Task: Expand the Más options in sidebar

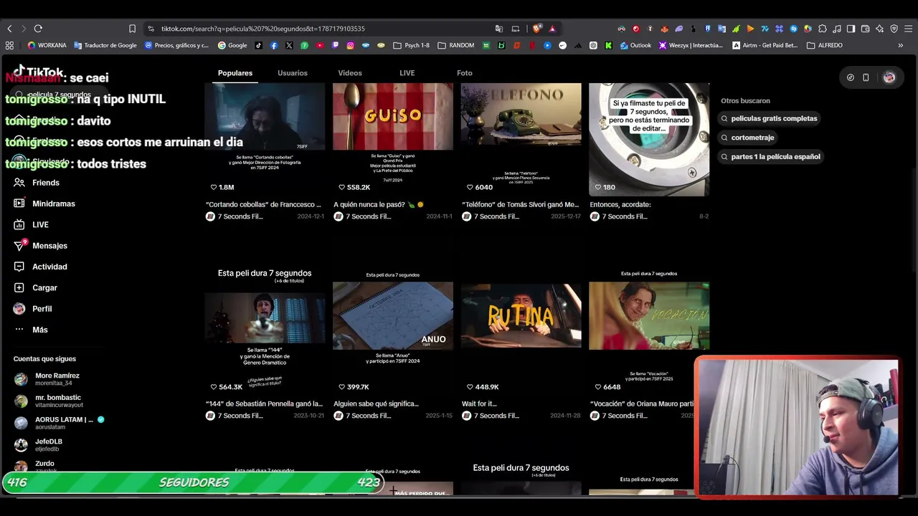Action: pyautogui.click(x=31, y=330)
